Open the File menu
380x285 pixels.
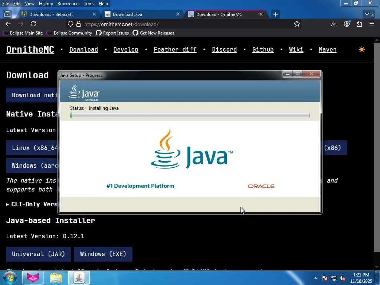pyautogui.click(x=6, y=4)
